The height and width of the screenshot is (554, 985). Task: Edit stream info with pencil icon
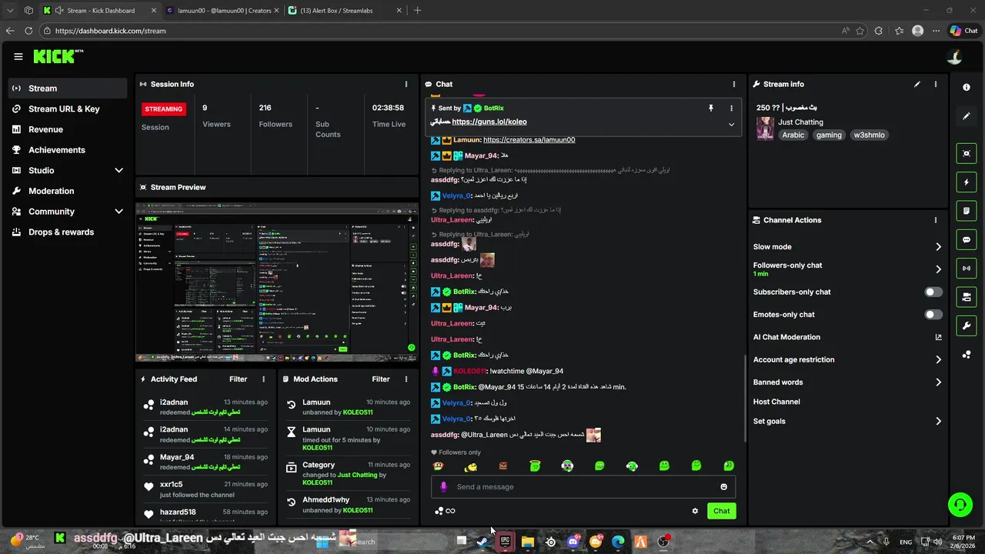point(917,84)
